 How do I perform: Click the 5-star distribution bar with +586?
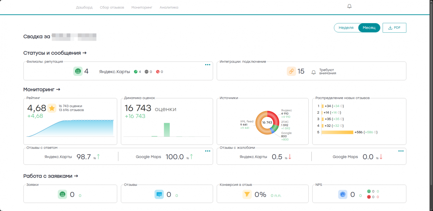tap(337, 132)
